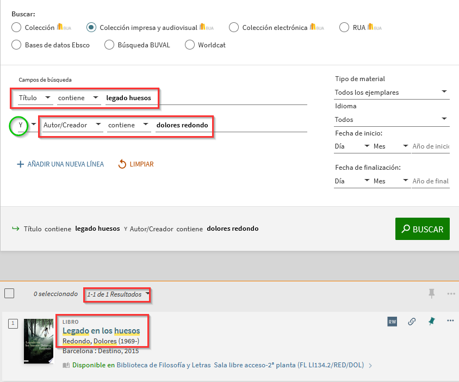The image size is (459, 382).
Task: Click the pin icon in results header
Action: tap(431, 294)
